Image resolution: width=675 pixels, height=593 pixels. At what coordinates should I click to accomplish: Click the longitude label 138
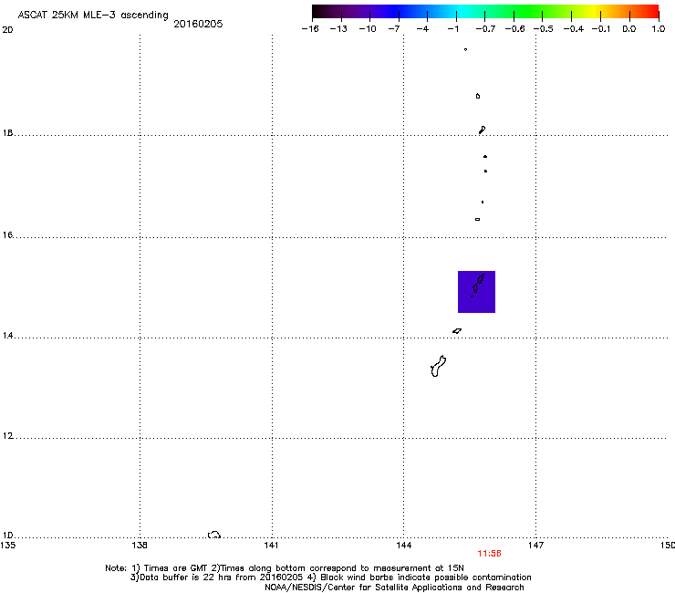pyautogui.click(x=140, y=546)
